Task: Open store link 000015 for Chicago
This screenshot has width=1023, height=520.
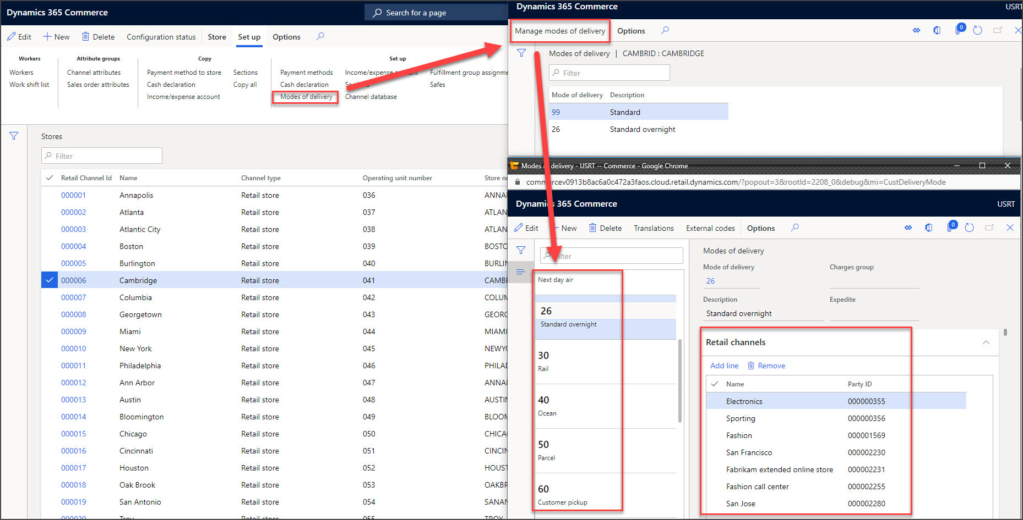Action: 73,434
